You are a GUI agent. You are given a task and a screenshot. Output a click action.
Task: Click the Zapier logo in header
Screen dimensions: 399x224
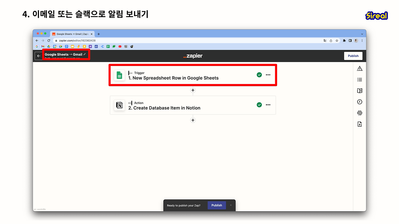pos(193,56)
